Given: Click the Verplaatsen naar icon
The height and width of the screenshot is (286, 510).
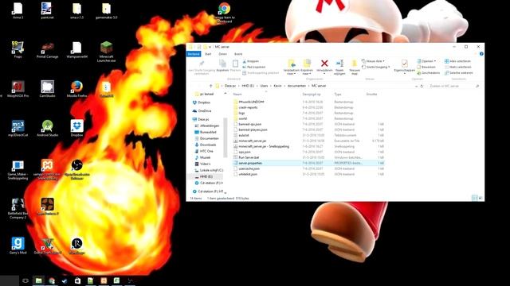Looking at the screenshot, I should (x=292, y=64).
